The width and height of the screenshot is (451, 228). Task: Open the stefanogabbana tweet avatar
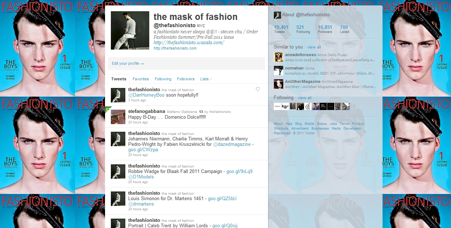(x=118, y=117)
